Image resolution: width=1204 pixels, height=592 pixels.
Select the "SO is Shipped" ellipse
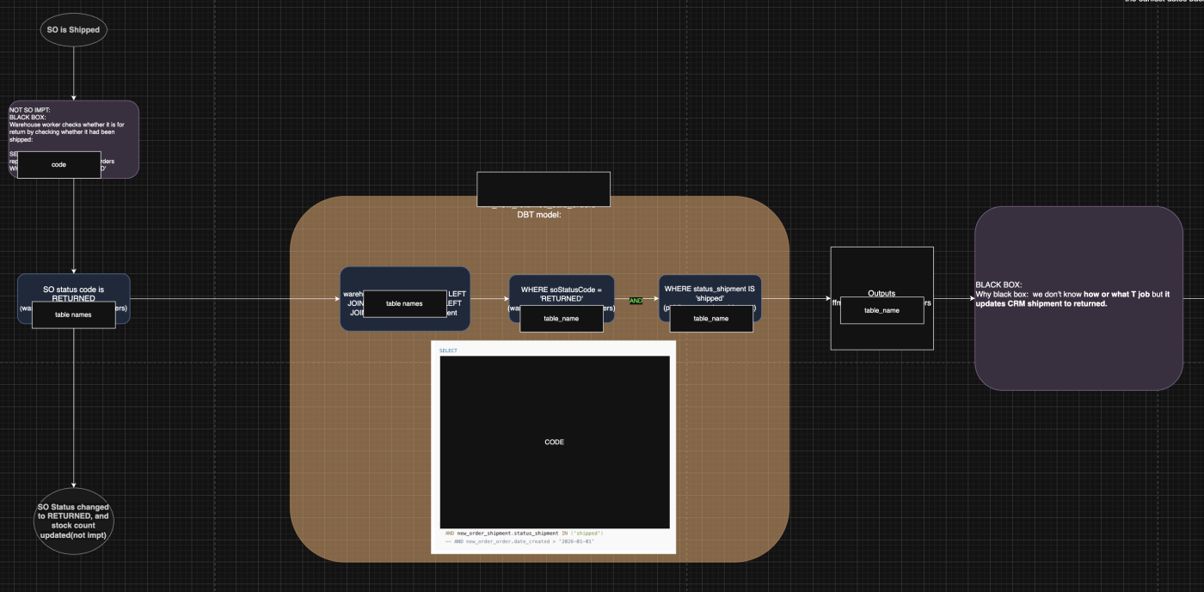click(x=73, y=29)
